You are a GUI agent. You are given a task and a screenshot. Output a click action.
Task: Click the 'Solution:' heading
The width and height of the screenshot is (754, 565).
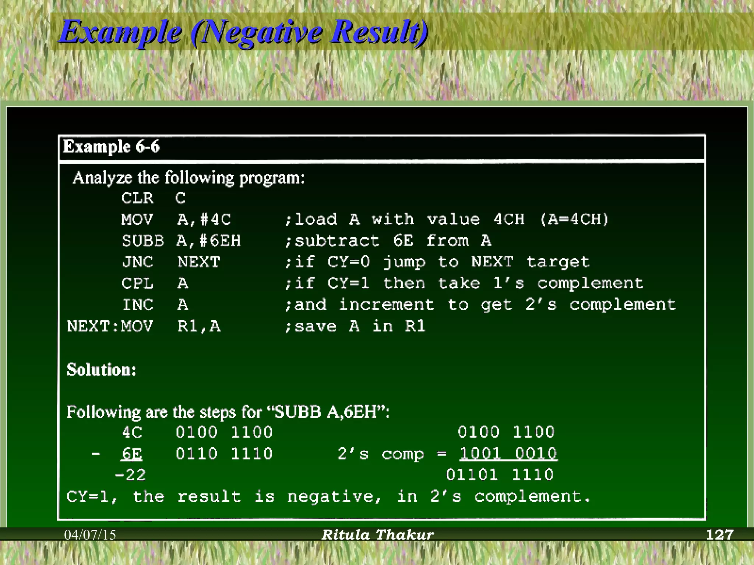click(x=101, y=370)
